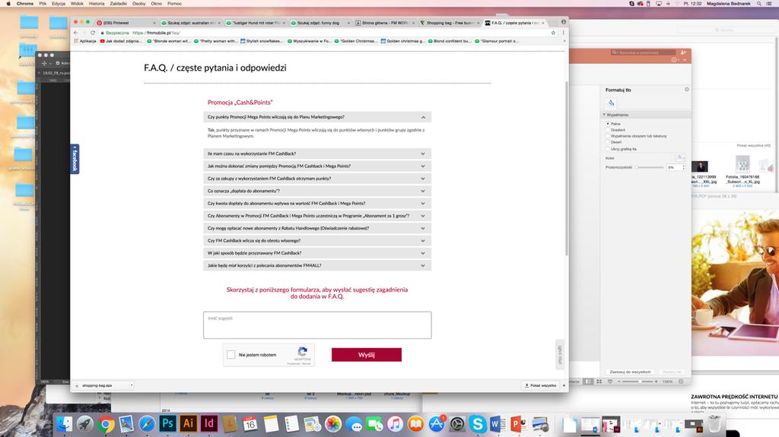Open Photoshop from the dock
The image size is (779, 437).
click(167, 423)
